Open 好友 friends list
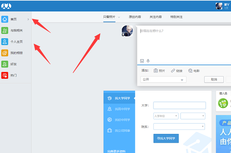 [x=5, y=64]
